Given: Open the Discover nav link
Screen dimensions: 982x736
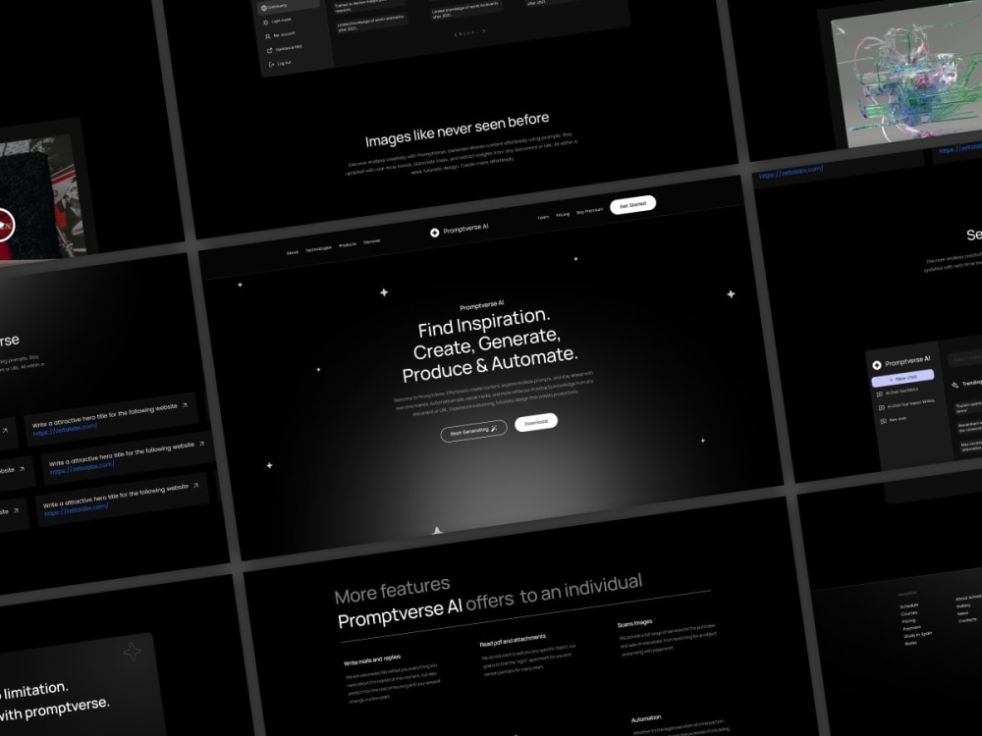Looking at the screenshot, I should point(371,241).
